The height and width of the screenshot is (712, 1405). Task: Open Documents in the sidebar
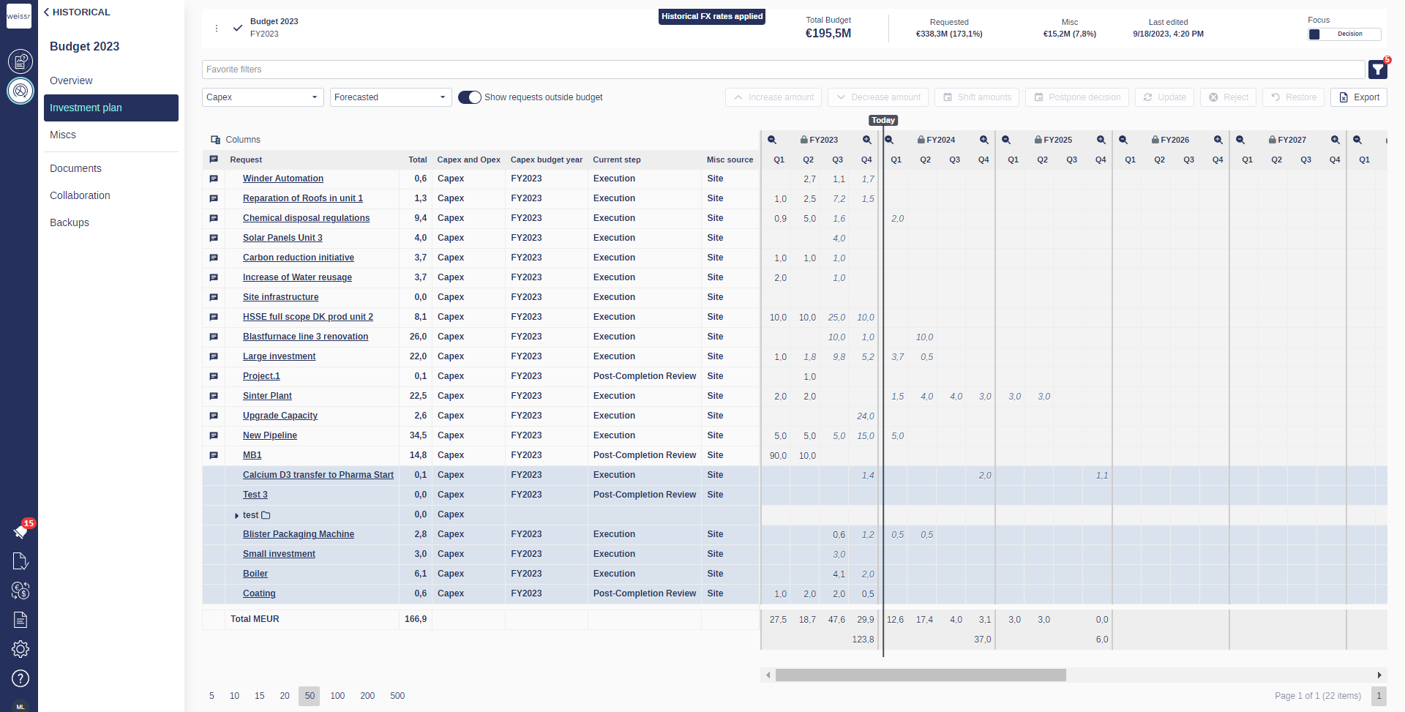pos(75,168)
